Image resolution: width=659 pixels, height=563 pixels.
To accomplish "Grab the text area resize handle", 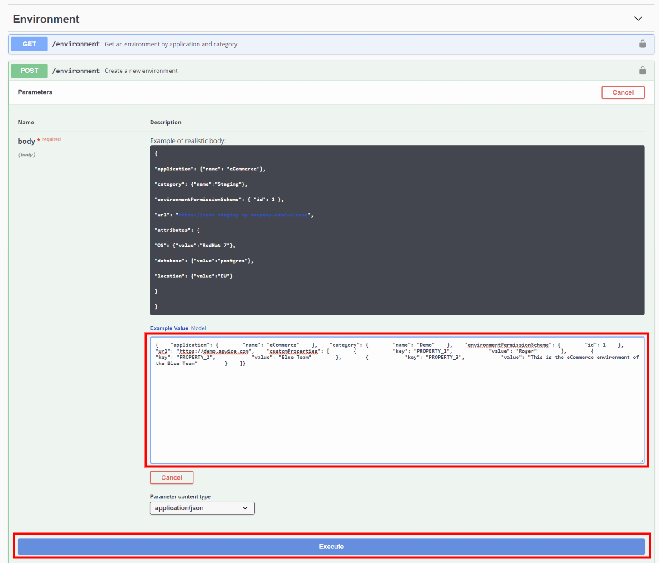I will pyautogui.click(x=642, y=461).
